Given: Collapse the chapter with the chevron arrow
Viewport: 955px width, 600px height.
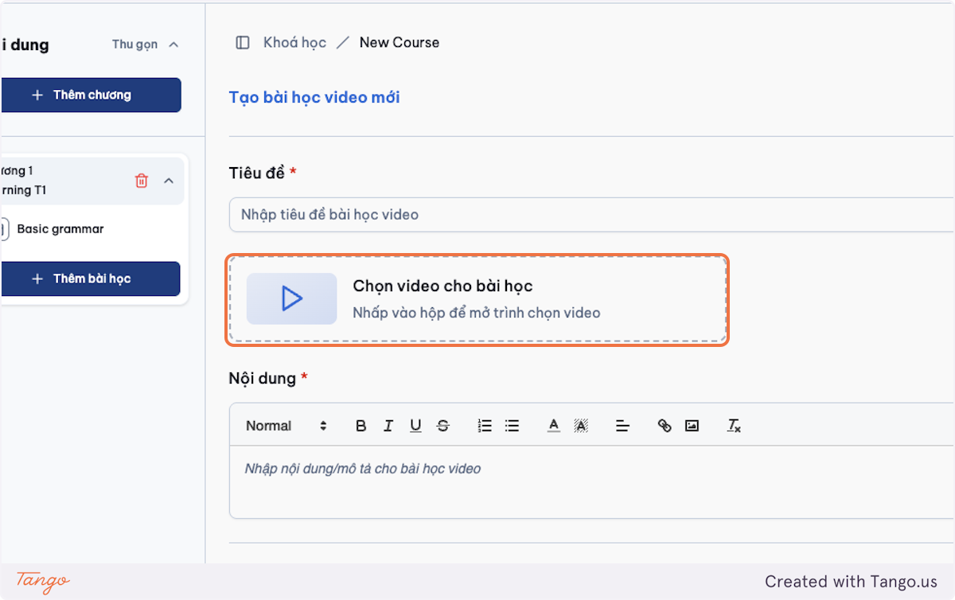Looking at the screenshot, I should pyautogui.click(x=169, y=181).
